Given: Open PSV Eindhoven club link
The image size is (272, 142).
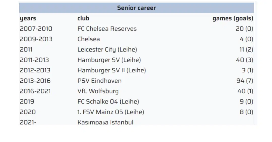Looking at the screenshot, I should point(99,81).
